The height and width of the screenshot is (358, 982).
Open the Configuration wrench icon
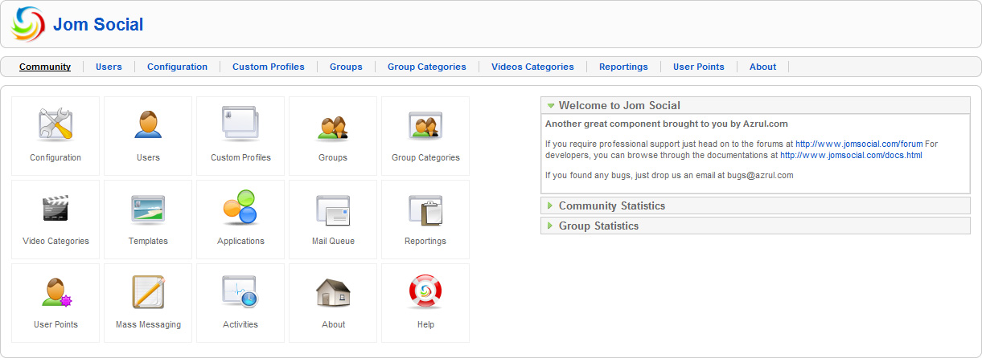55,124
